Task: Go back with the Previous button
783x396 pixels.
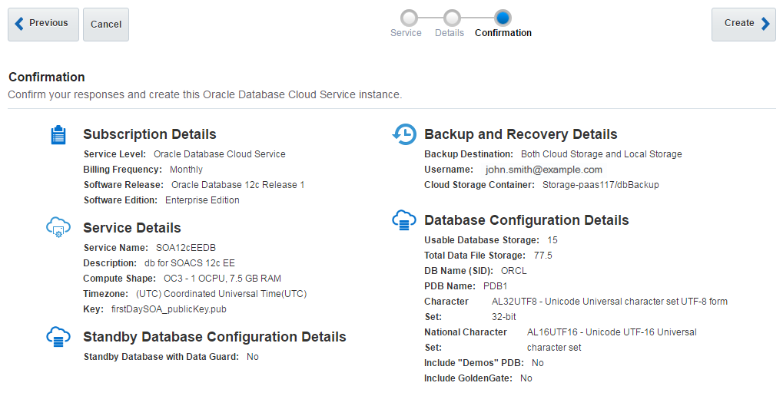Action: tap(43, 24)
